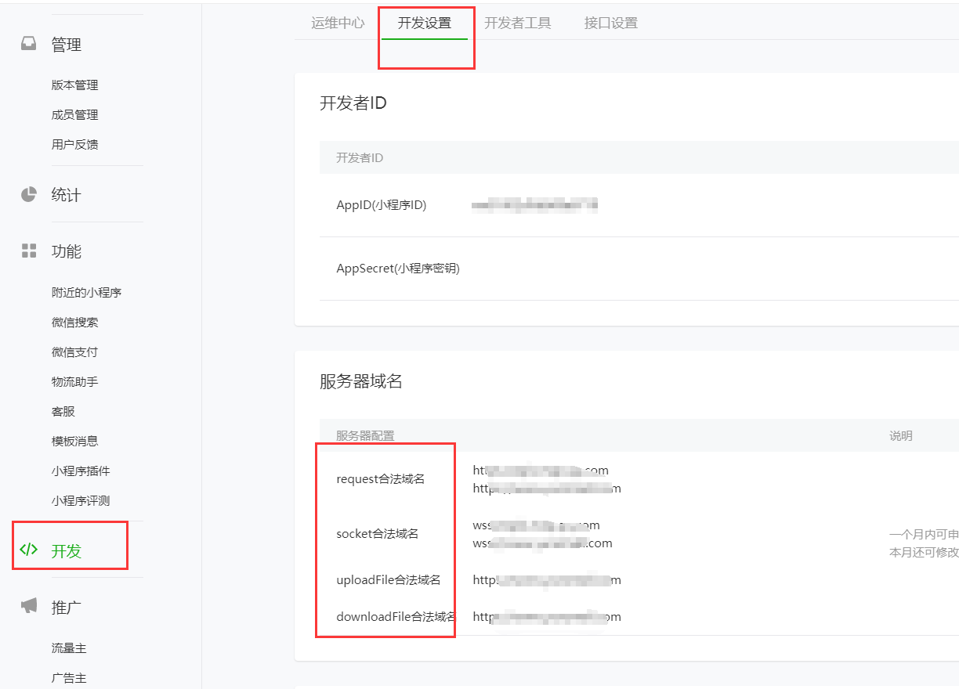This screenshot has width=959, height=689.
Task: Select the 开发设置 tab
Action: coord(425,23)
